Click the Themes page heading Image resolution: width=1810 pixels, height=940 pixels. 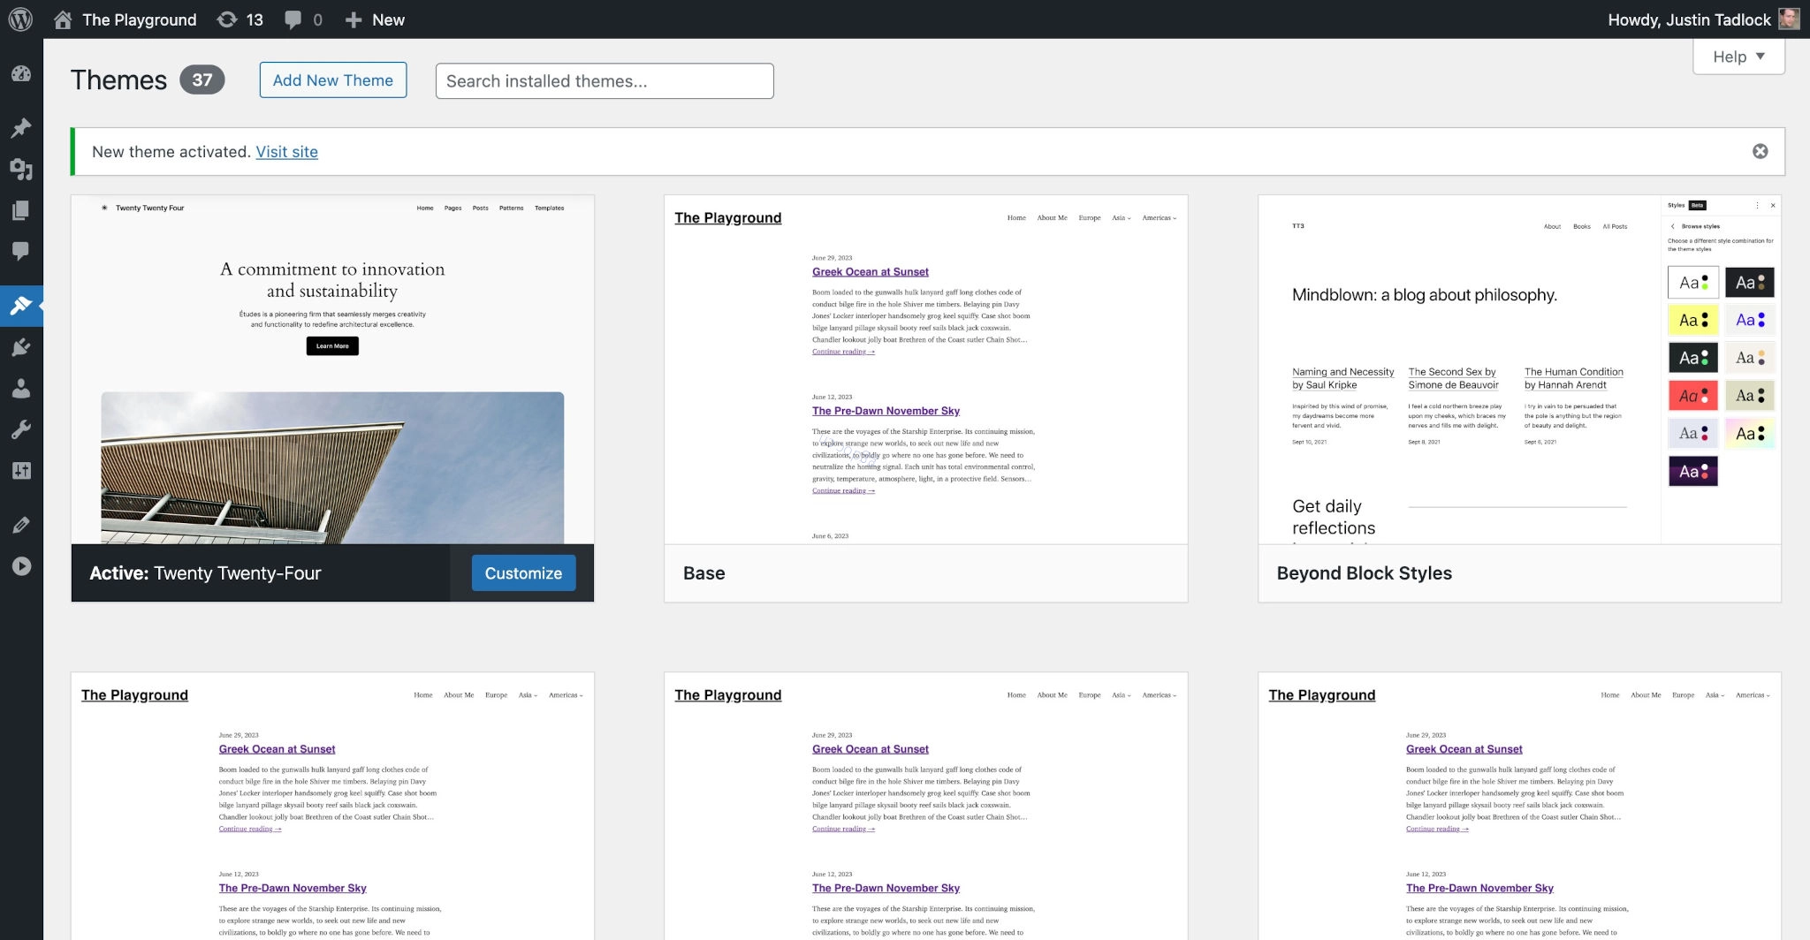click(x=118, y=80)
